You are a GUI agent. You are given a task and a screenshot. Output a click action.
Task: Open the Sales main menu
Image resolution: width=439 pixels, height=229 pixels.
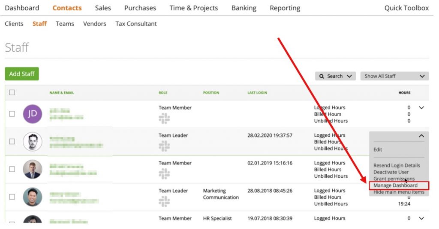(x=103, y=8)
